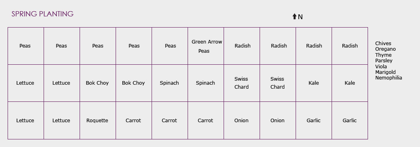Click the Nemophilia label

388,78
